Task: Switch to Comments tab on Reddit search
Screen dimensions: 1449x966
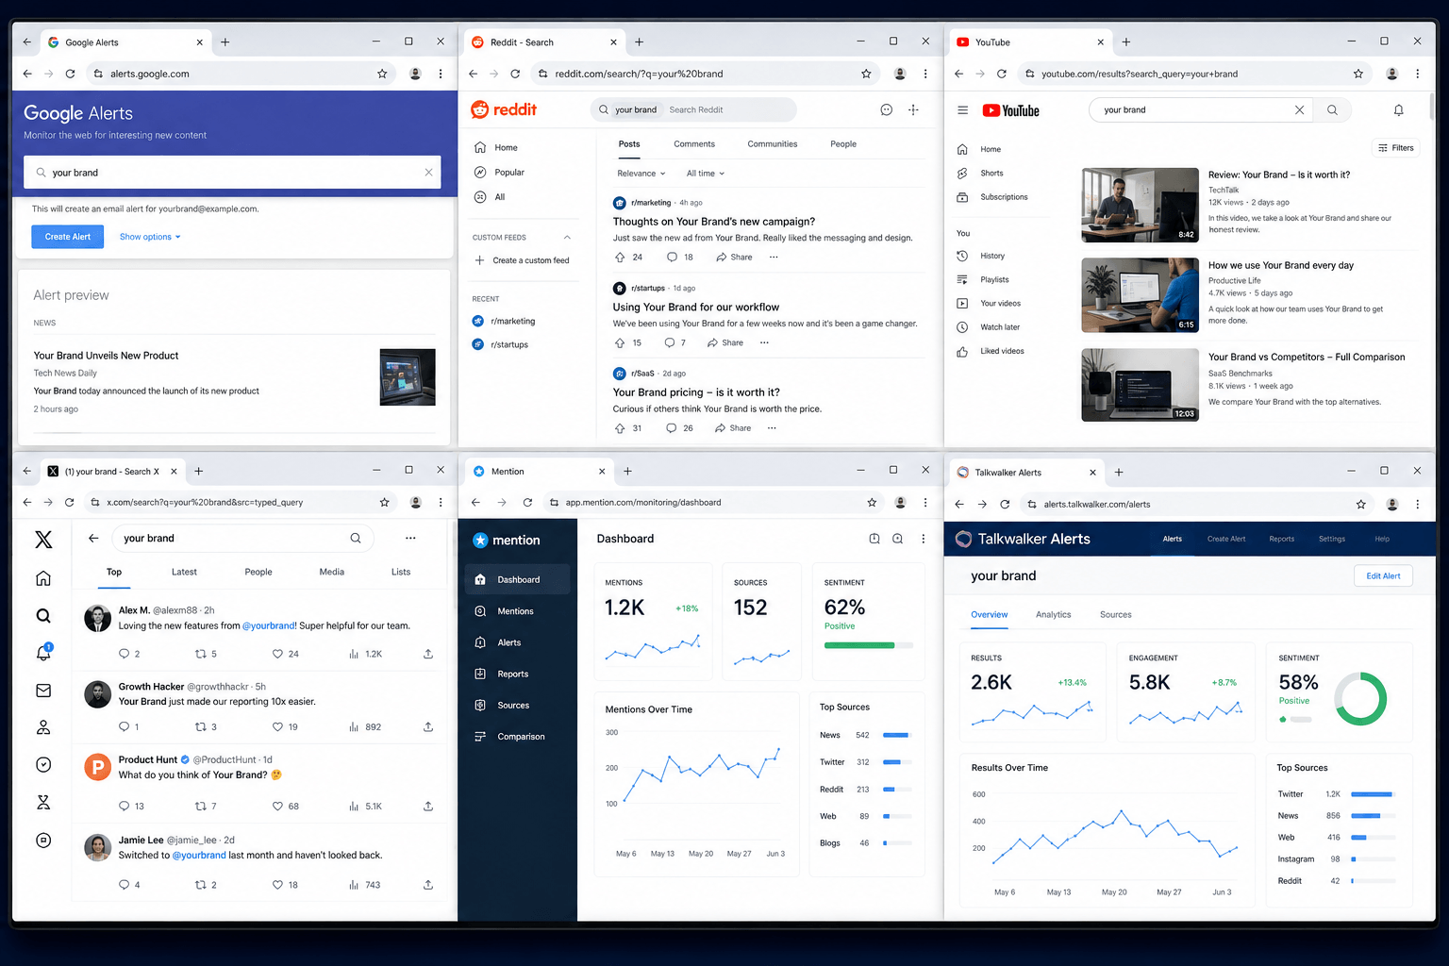Action: tap(694, 144)
